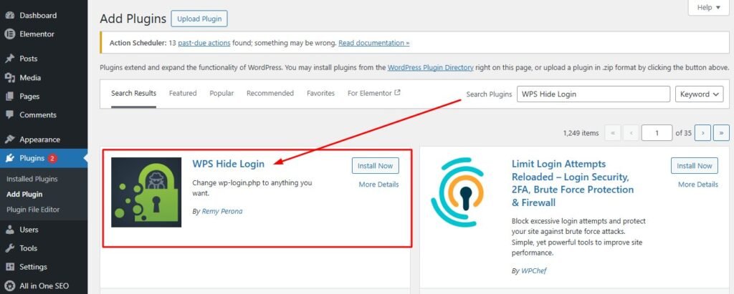Viewport: 734px width, 294px height.
Task: Click the 'of 35' pages text
Action: coord(683,133)
